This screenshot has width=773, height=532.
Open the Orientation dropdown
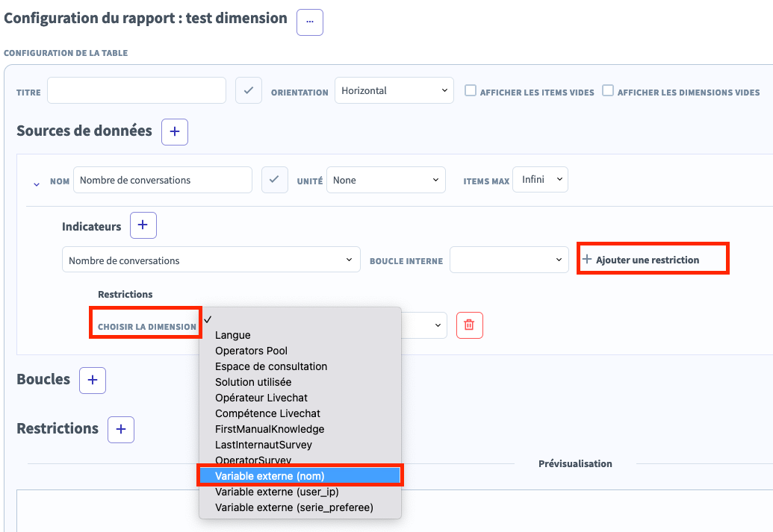(x=394, y=91)
